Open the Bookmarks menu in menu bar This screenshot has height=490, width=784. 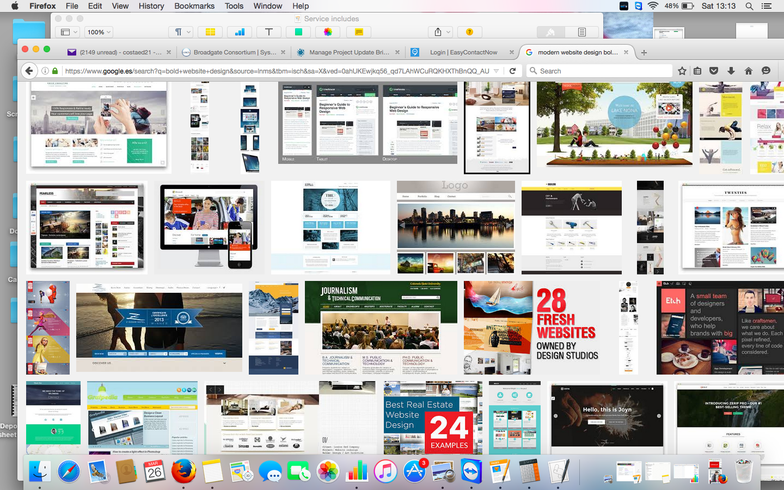point(194,6)
